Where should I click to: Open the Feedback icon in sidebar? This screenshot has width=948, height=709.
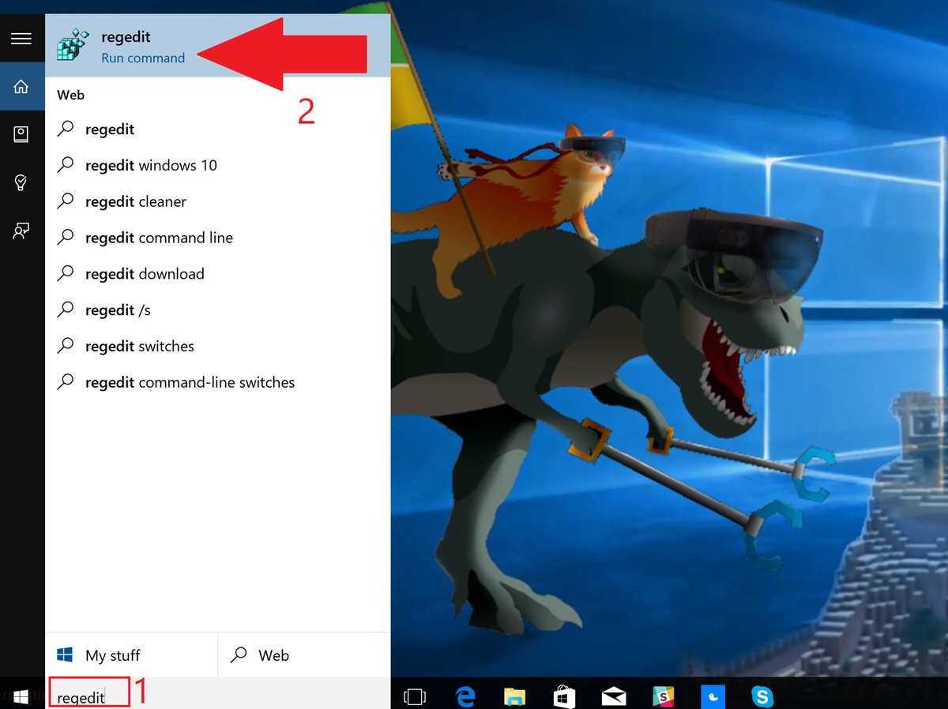[21, 231]
